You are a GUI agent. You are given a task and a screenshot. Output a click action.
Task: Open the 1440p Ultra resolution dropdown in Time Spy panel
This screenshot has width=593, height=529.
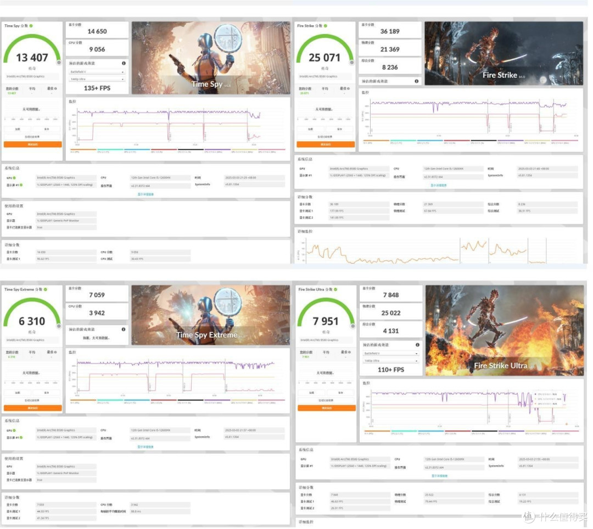(97, 79)
